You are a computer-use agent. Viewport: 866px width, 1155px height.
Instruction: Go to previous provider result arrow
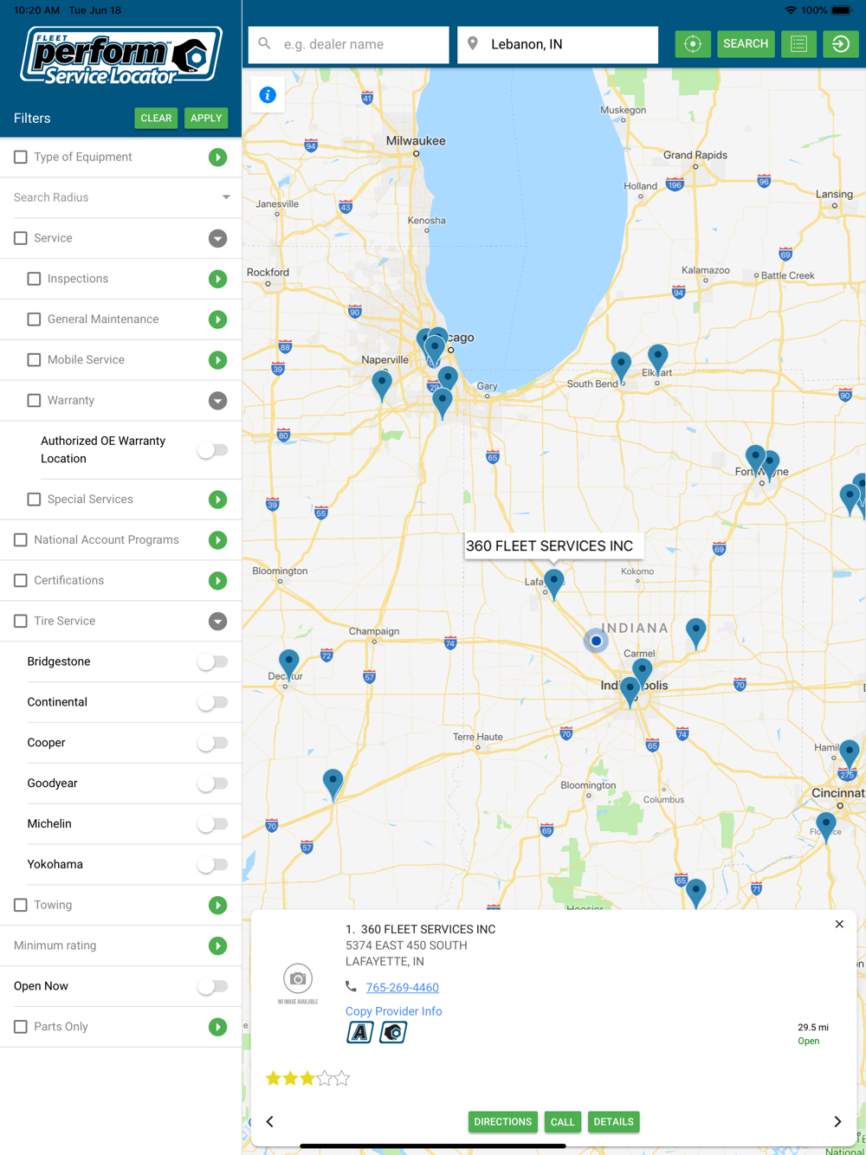pyautogui.click(x=270, y=1122)
